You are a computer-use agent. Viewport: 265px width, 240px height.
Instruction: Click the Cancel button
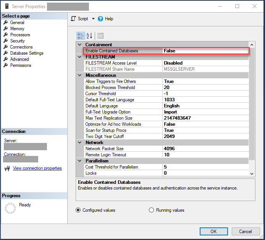pos(246,231)
